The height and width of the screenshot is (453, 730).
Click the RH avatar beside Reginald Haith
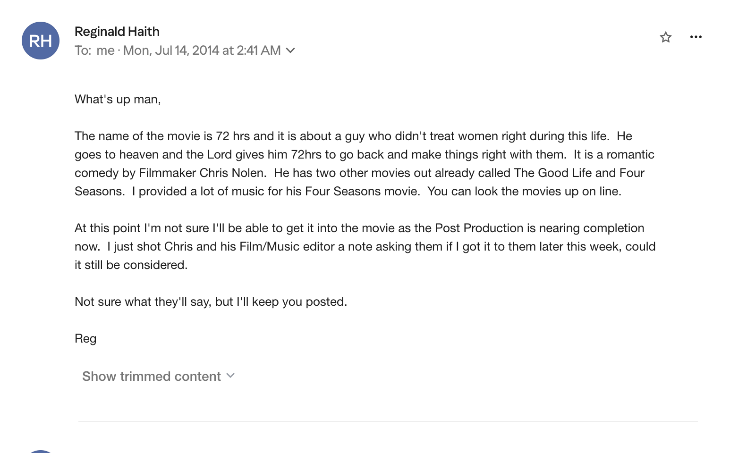tap(41, 41)
